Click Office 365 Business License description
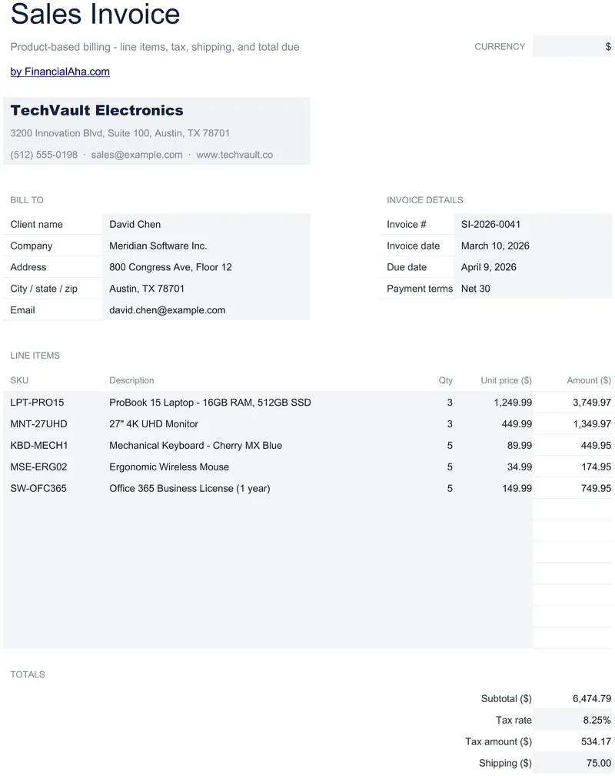Image resolution: width=615 pixels, height=776 pixels. point(190,488)
